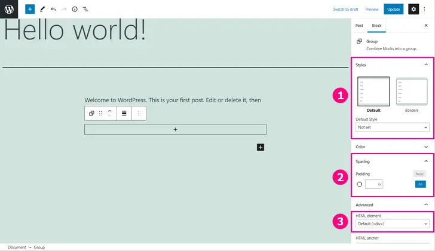Click the block drag handle icon
Viewport: 435px width, 251px height.
pos(100,113)
